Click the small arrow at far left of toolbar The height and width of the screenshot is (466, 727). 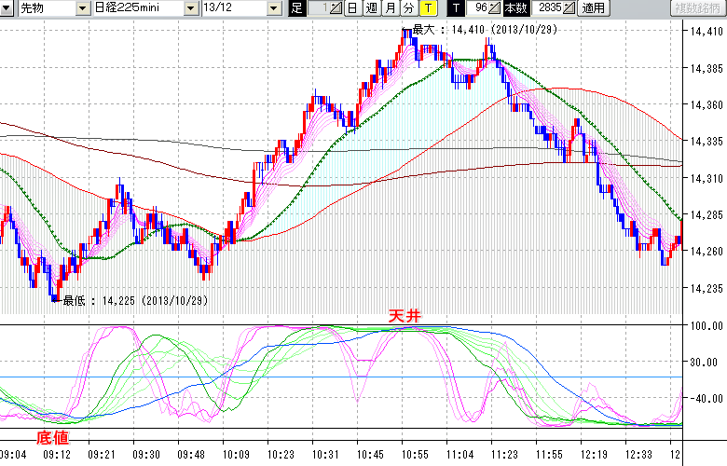coord(7,8)
